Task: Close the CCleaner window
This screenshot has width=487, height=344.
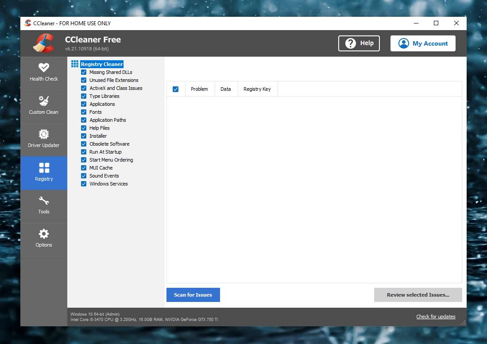Action: point(456,23)
